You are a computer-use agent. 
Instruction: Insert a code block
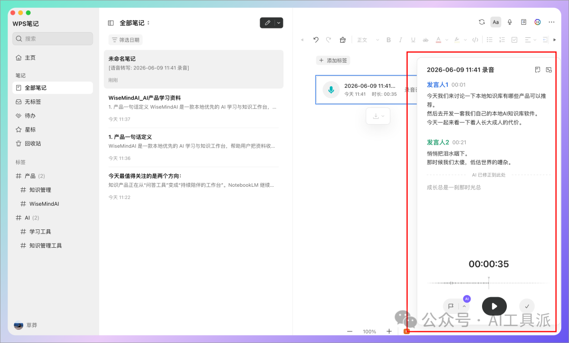[475, 40]
